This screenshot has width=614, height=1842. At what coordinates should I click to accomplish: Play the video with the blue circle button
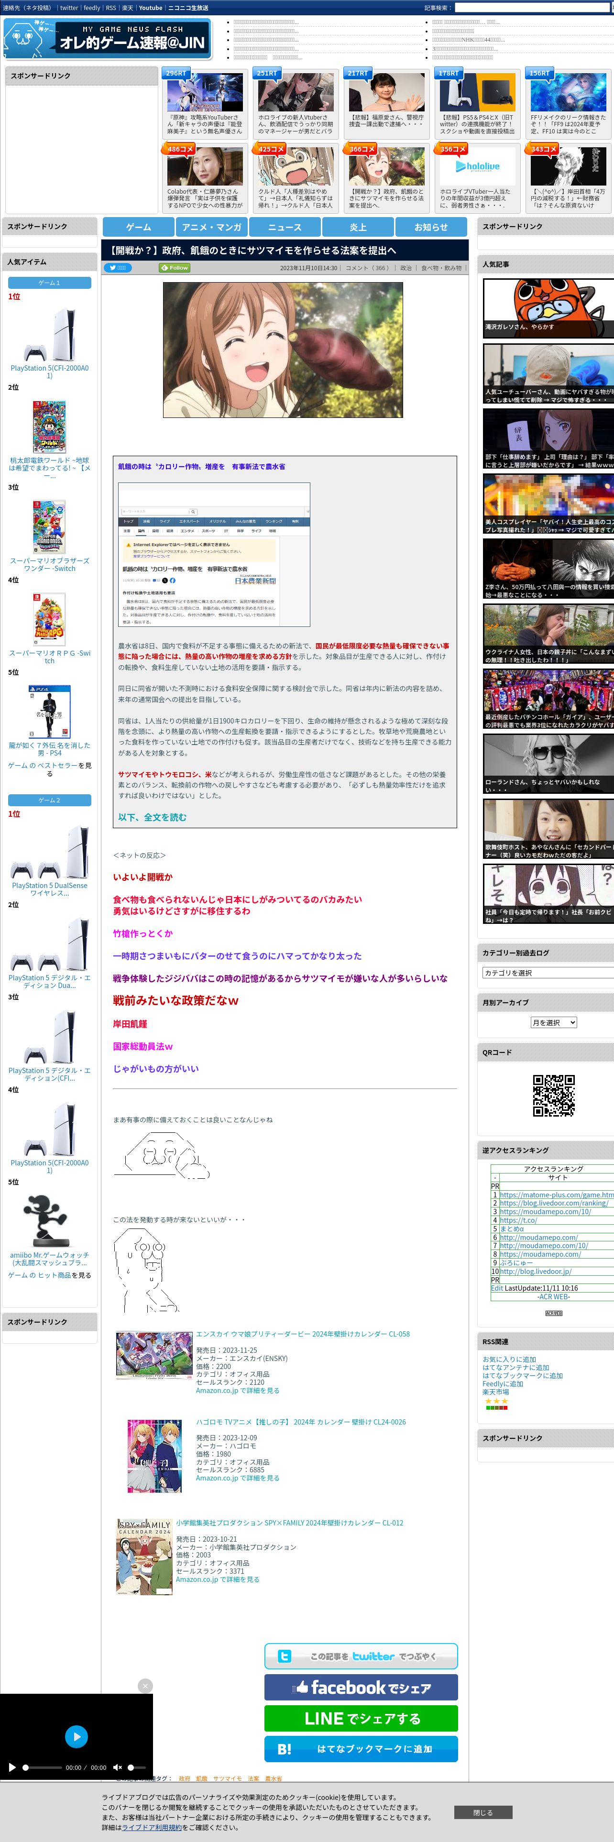(77, 1736)
